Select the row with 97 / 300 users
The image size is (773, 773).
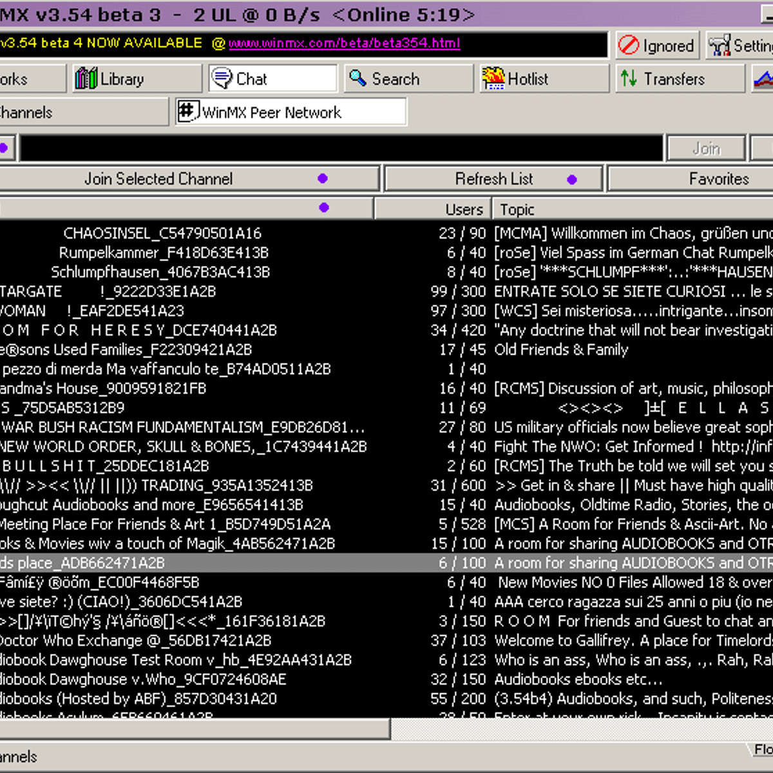tap(386, 310)
